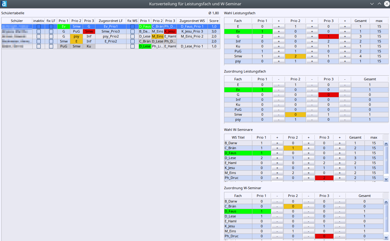
Task: Click the Schüler column header
Action: (x=17, y=21)
